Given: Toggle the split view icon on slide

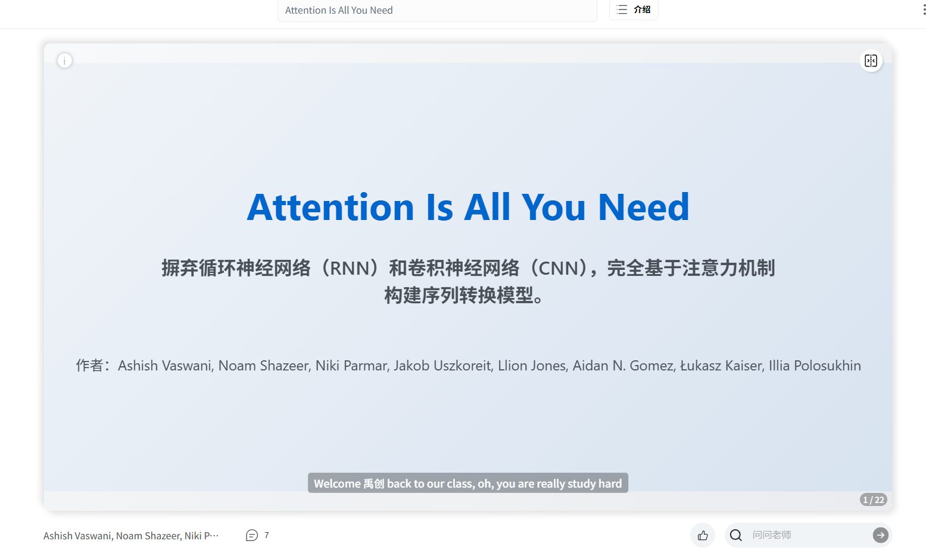Looking at the screenshot, I should [x=871, y=61].
